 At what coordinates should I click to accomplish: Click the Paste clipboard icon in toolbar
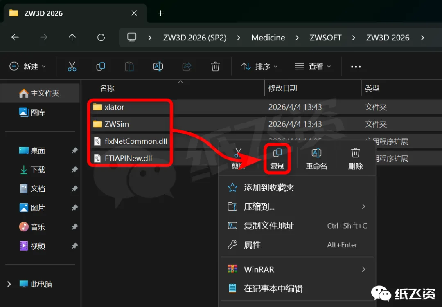tap(129, 67)
